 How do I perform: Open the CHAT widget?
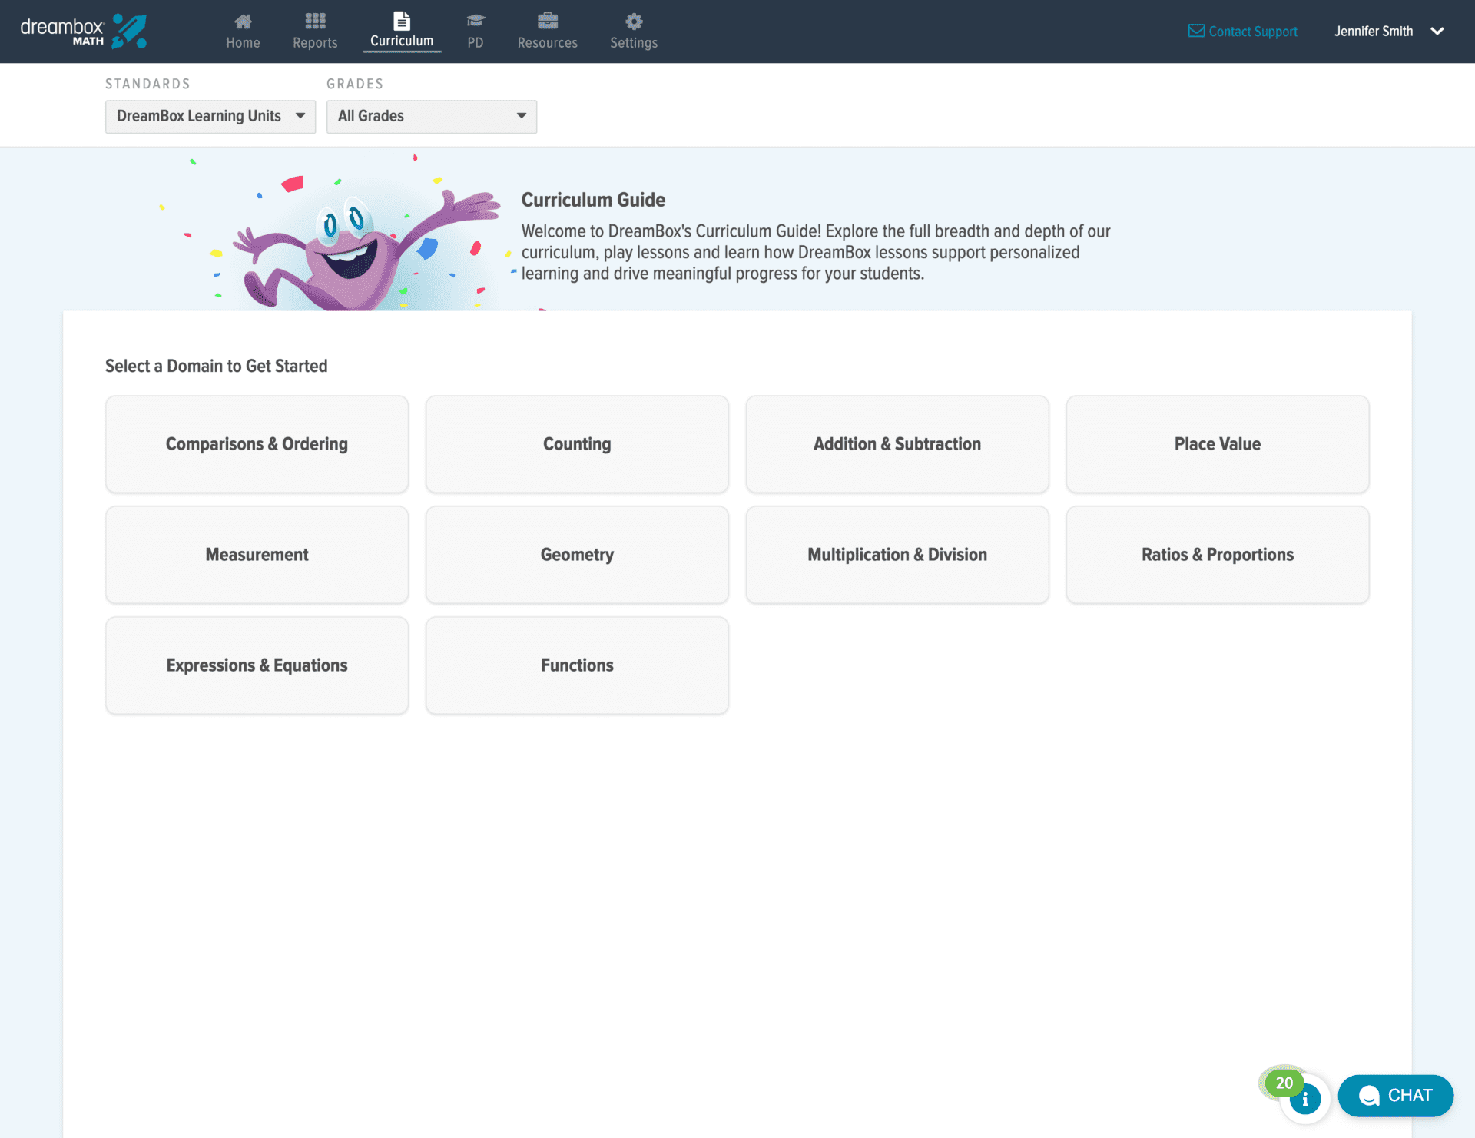coord(1395,1096)
